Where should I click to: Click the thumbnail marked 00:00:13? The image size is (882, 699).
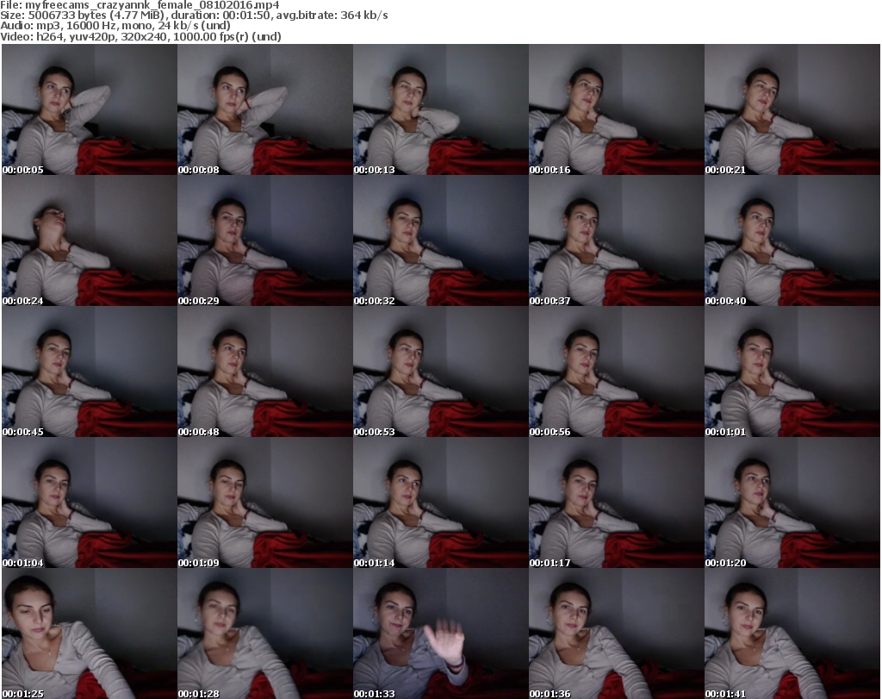440,109
